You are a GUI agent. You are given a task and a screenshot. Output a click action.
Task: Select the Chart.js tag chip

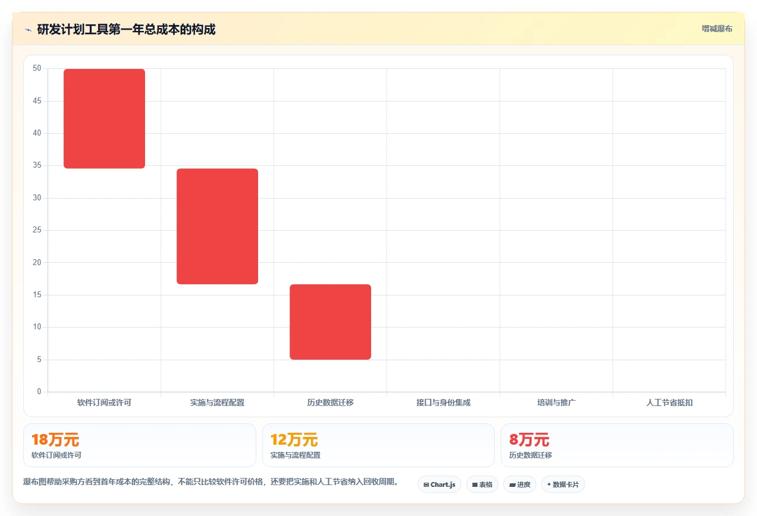(x=439, y=484)
